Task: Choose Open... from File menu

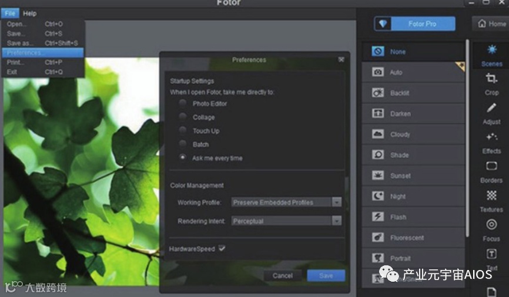Action: pos(42,24)
